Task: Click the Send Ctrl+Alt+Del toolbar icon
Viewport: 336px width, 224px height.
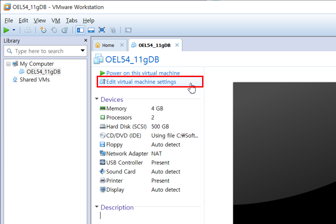Action: [x=28, y=30]
